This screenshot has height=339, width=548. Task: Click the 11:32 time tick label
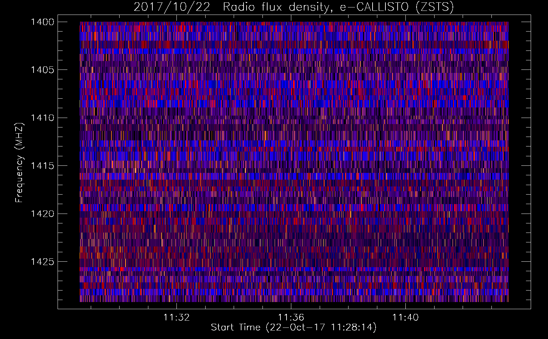(x=176, y=318)
